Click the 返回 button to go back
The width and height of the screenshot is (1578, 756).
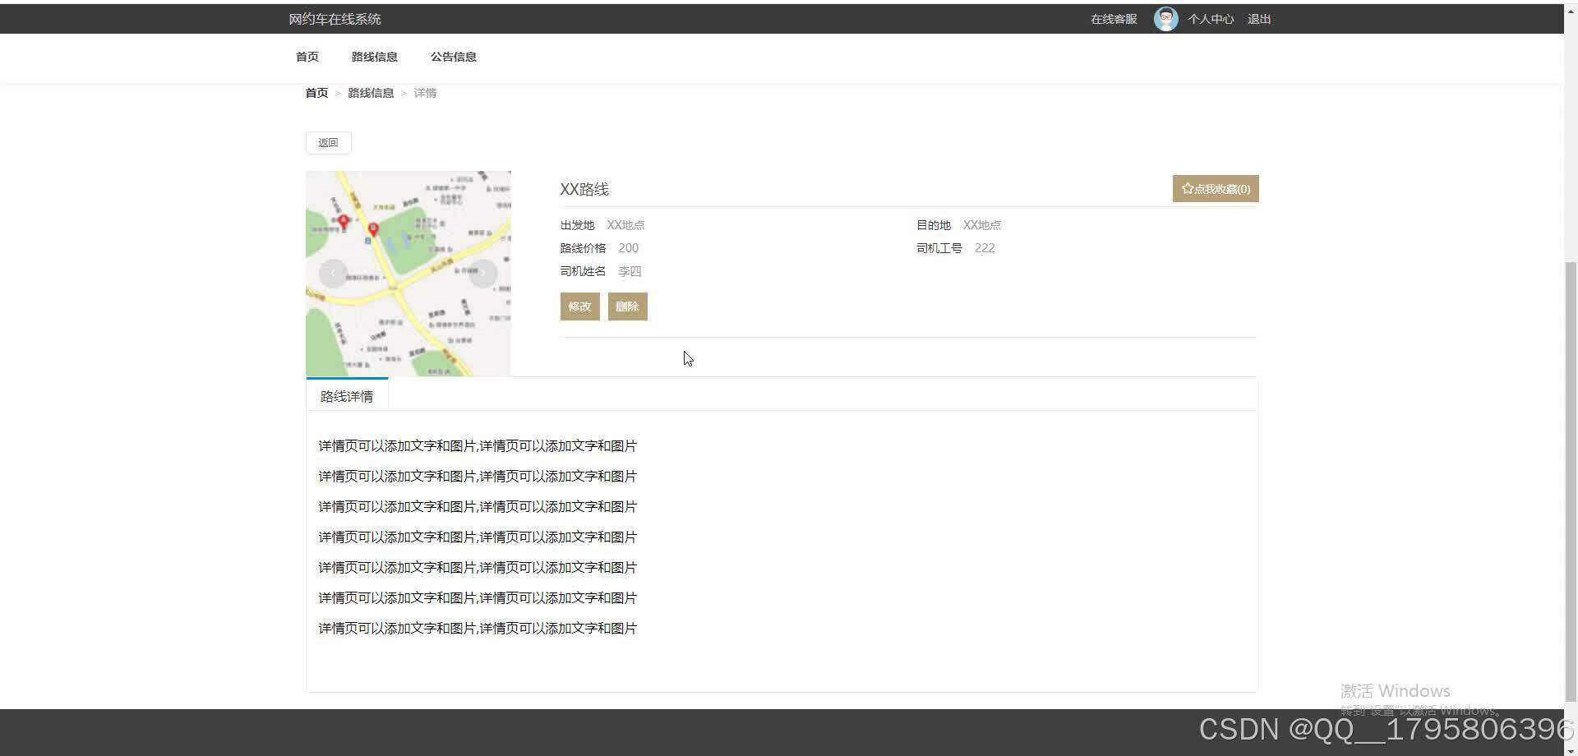[x=327, y=142]
